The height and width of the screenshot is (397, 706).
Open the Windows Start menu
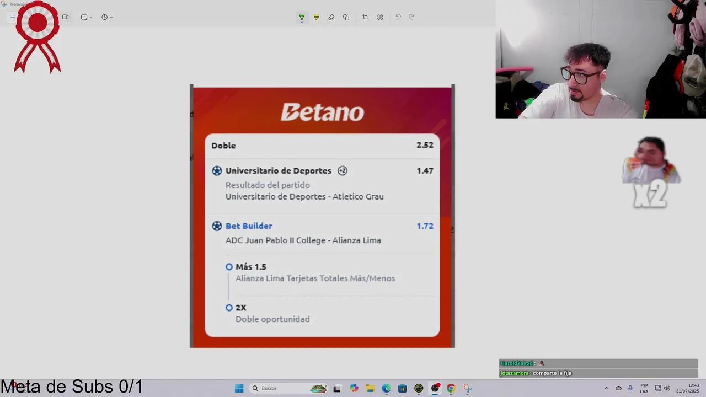click(x=239, y=388)
